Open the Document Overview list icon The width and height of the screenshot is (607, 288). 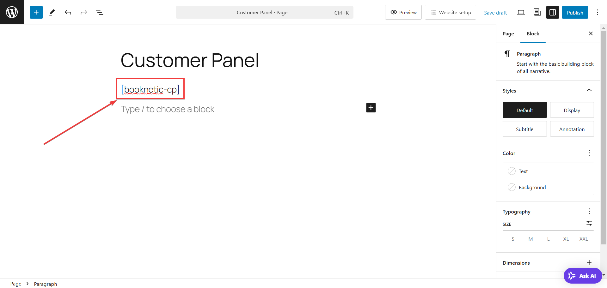pos(100,12)
